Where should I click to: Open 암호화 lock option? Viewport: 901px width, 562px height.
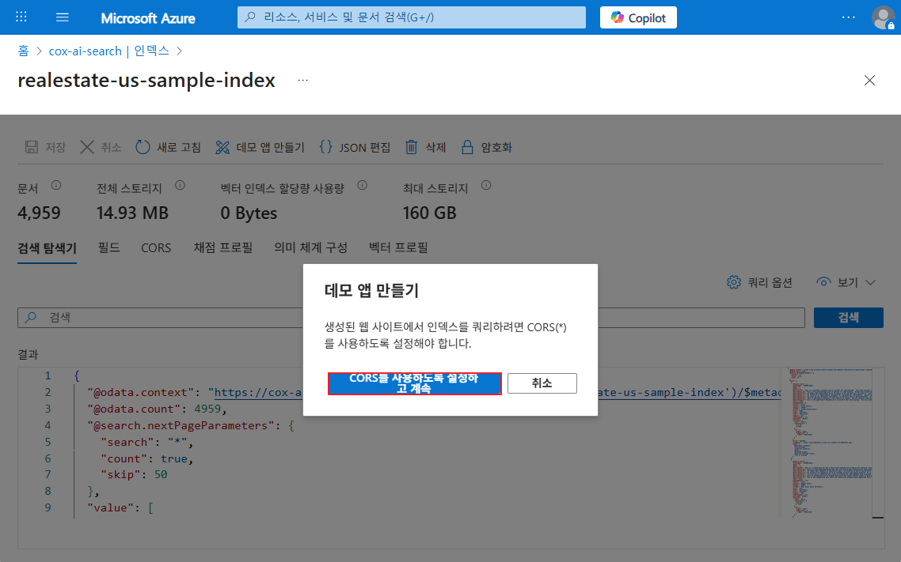[x=487, y=147]
